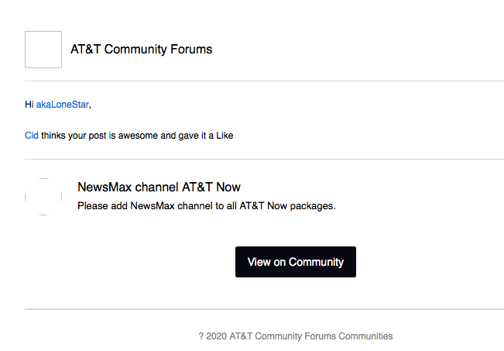Click the "Hi" greeting text
Viewport: 504px width, 351px height.
pyautogui.click(x=29, y=105)
